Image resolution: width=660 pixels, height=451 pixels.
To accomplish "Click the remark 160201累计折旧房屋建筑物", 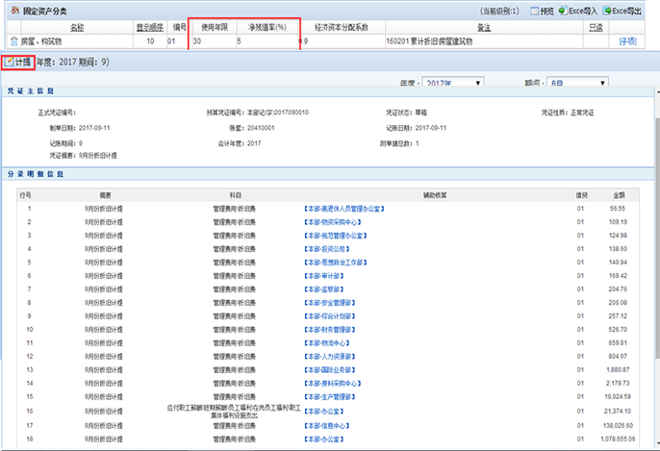I will 429,41.
